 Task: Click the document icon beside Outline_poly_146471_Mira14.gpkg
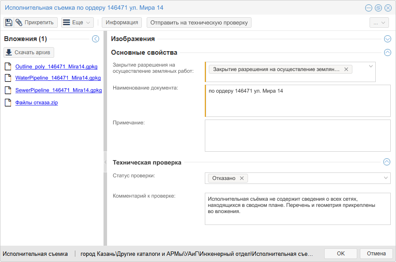(x=7, y=65)
